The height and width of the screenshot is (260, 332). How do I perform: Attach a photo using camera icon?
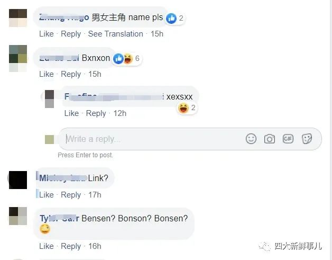[x=269, y=139]
